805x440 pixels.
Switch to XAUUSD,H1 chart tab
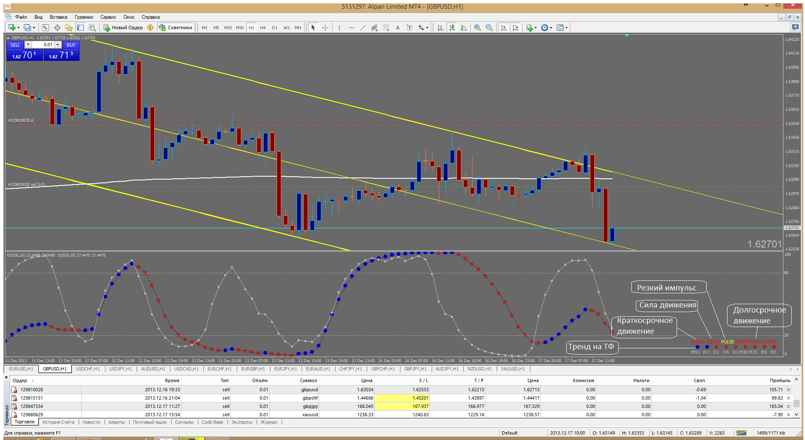(x=512, y=369)
